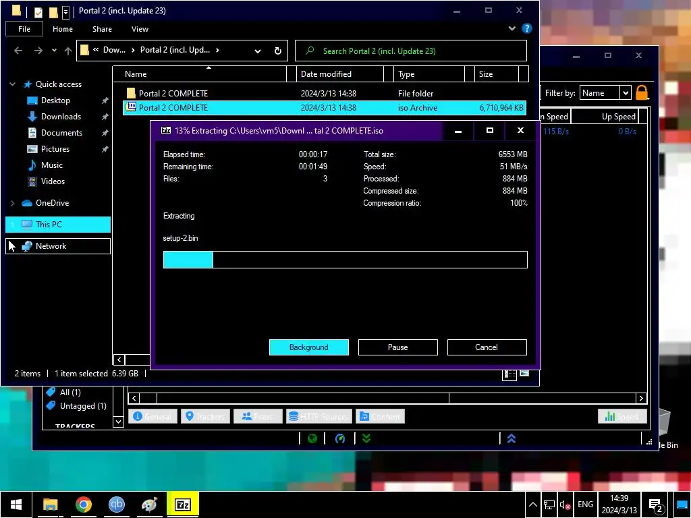Click Properties icon in Explorer quick access toolbar
The width and height of the screenshot is (691, 518).
38,12
